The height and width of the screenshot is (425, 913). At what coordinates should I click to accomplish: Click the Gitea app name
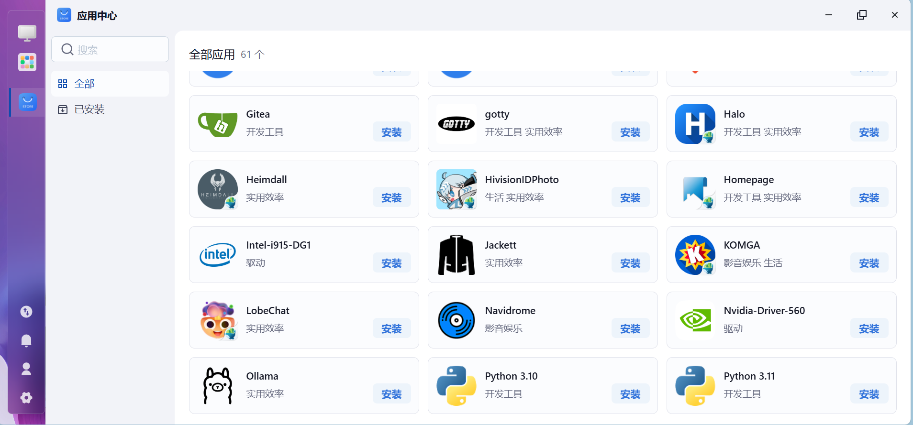point(258,114)
